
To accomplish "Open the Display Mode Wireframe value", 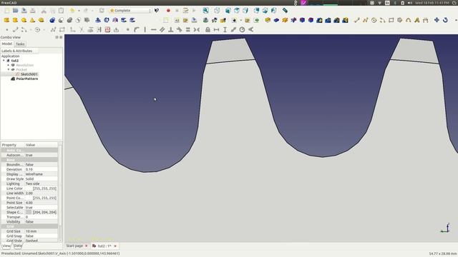I will pos(42,174).
